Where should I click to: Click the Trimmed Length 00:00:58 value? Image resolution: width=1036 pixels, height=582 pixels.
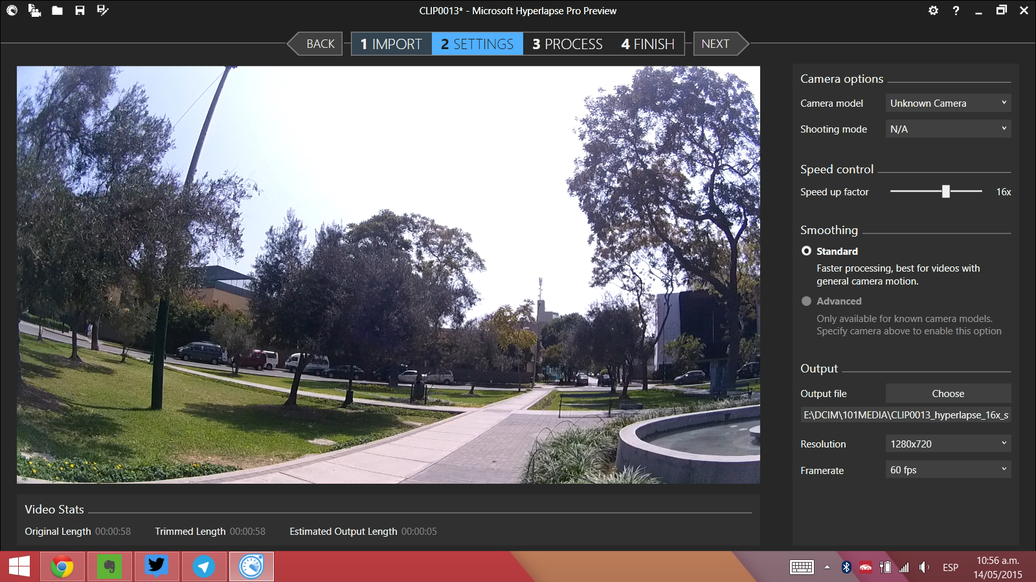tap(247, 531)
